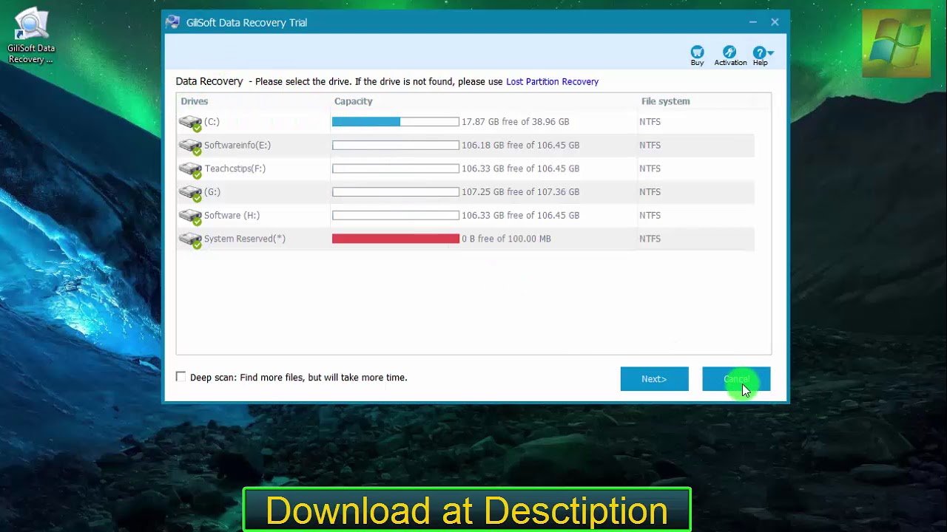947x532 pixels.
Task: Minimize the GiliSoft Data Recovery window
Action: [x=752, y=22]
